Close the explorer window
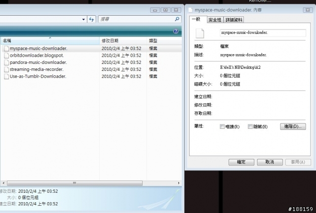The height and width of the screenshot is (213, 316). (x=176, y=10)
